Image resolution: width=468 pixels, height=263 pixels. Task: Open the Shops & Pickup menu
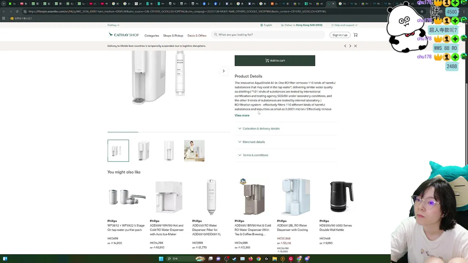tap(173, 36)
